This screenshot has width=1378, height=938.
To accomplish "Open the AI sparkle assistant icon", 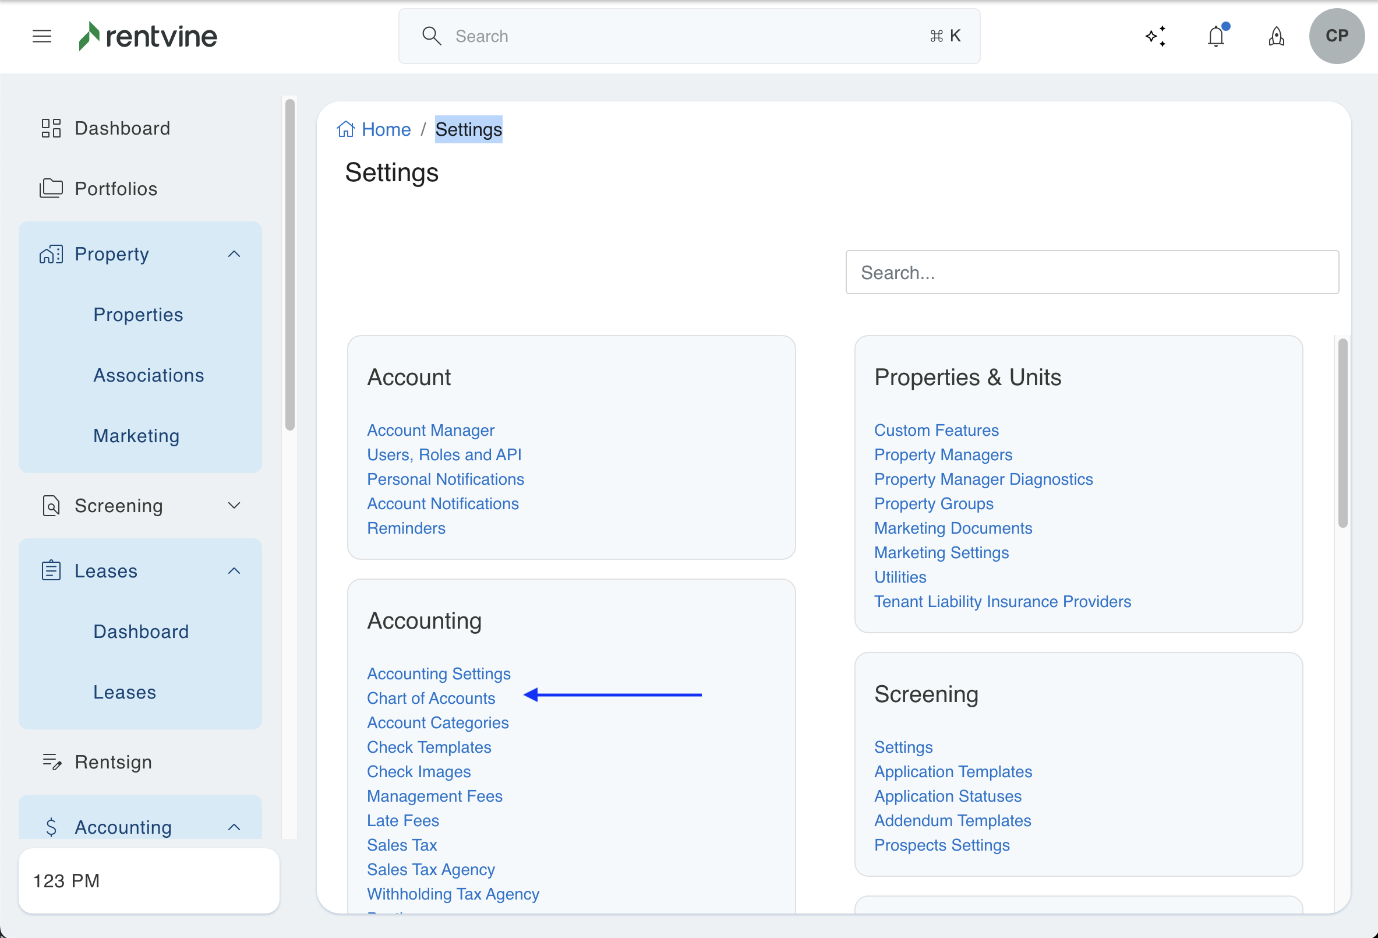I will pyautogui.click(x=1156, y=36).
